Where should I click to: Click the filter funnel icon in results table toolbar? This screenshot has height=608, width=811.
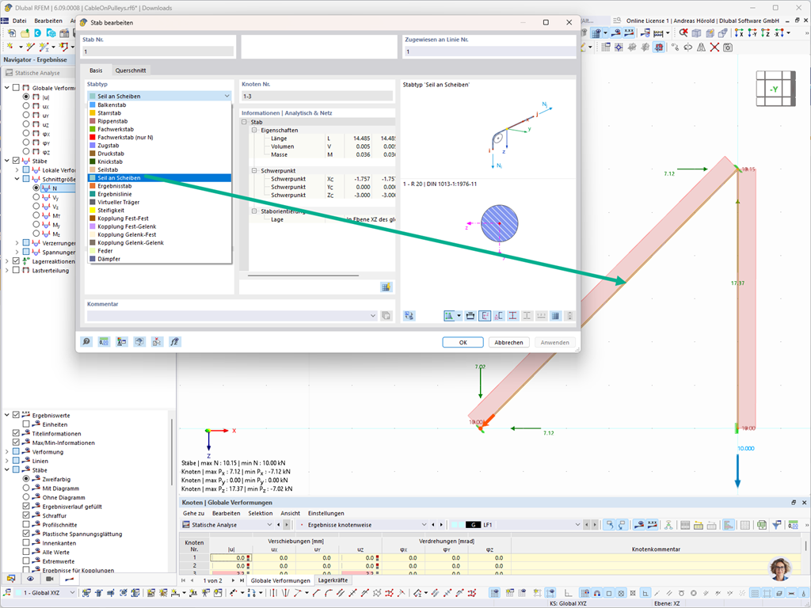[x=777, y=525]
